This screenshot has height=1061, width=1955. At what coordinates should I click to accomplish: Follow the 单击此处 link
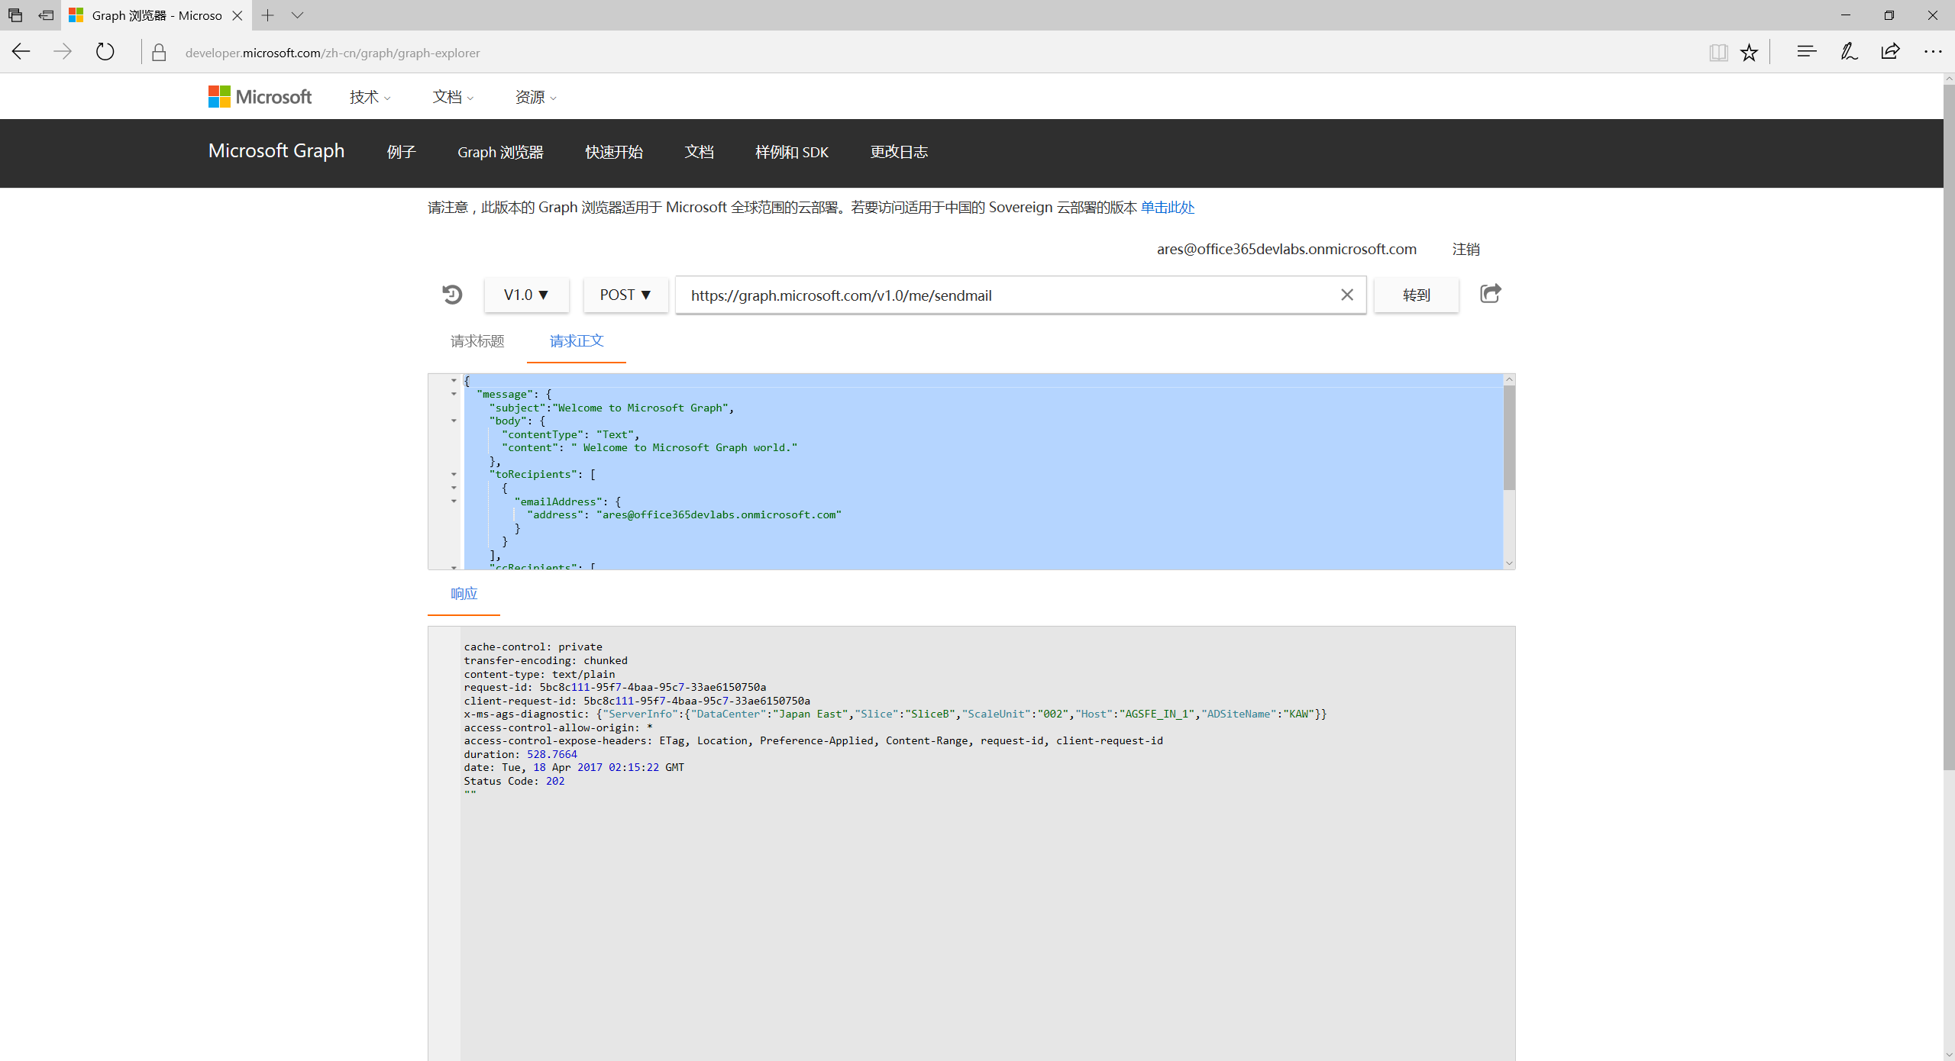coord(1167,208)
